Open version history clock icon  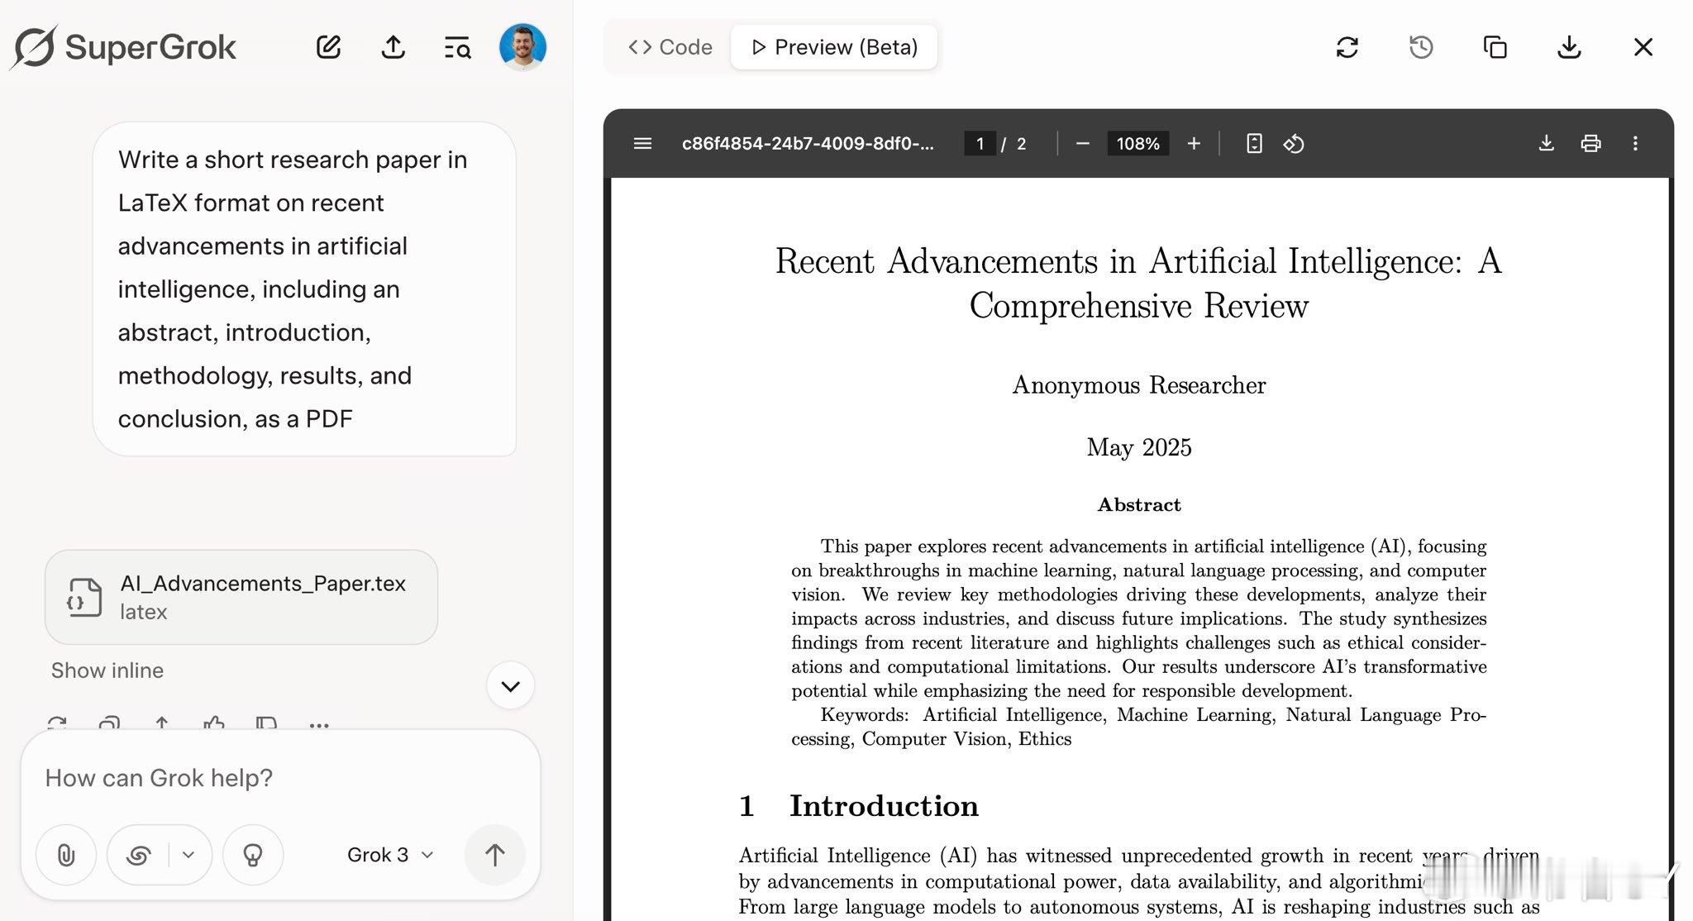pyautogui.click(x=1421, y=47)
